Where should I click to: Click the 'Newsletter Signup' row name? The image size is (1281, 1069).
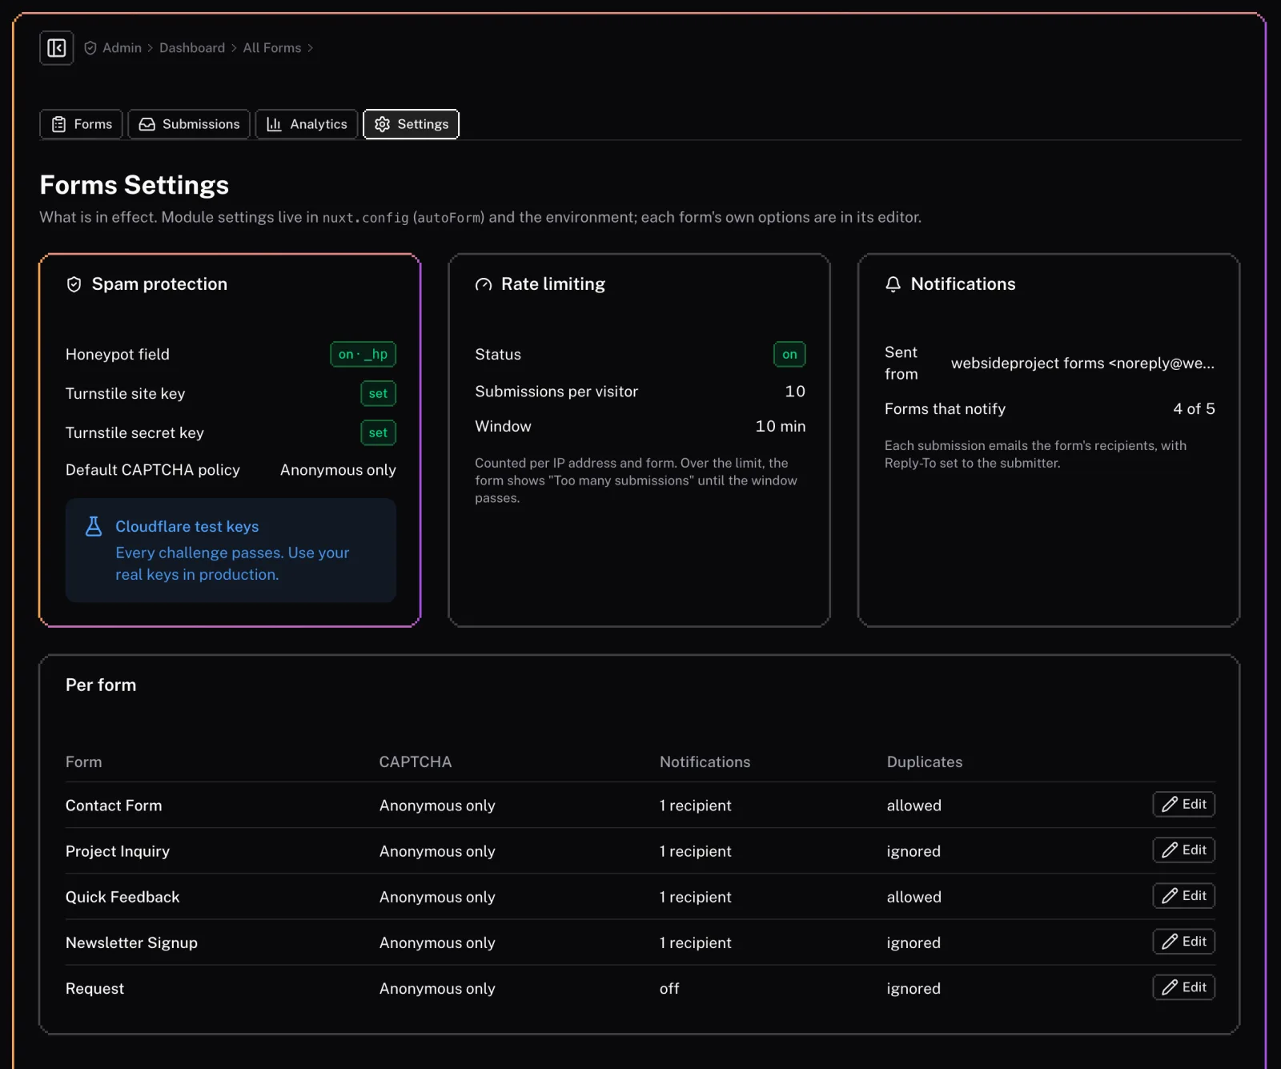pyautogui.click(x=131, y=942)
